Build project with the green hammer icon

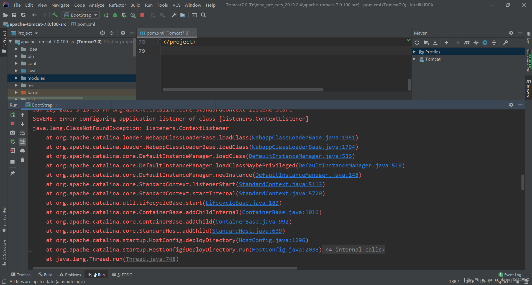click(x=55, y=15)
